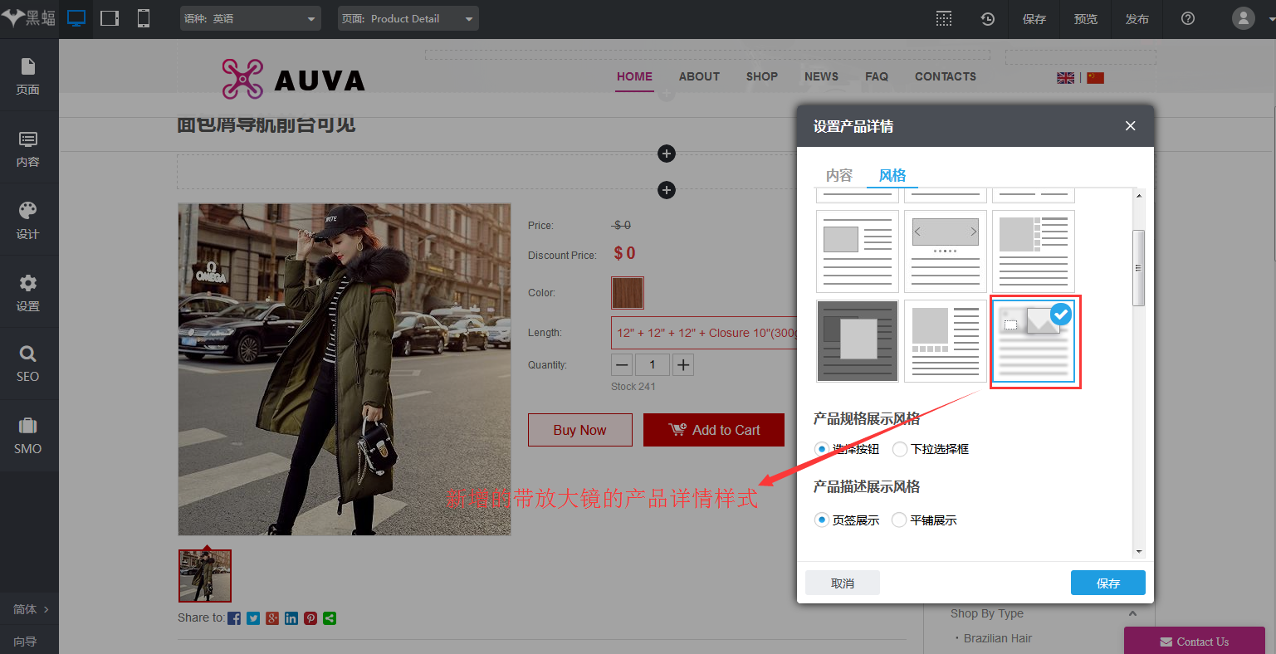Share the product on Facebook
Viewport: 1276px width, 654px height.
[233, 617]
